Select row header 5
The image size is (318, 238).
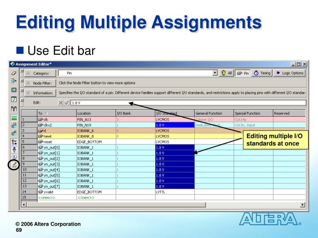click(x=29, y=141)
